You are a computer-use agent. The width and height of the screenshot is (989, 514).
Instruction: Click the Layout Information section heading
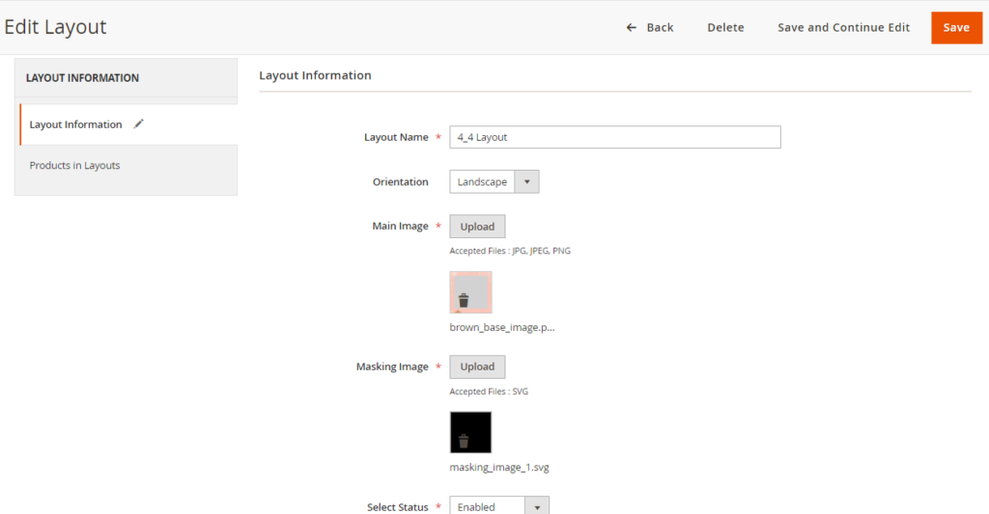[x=316, y=75]
